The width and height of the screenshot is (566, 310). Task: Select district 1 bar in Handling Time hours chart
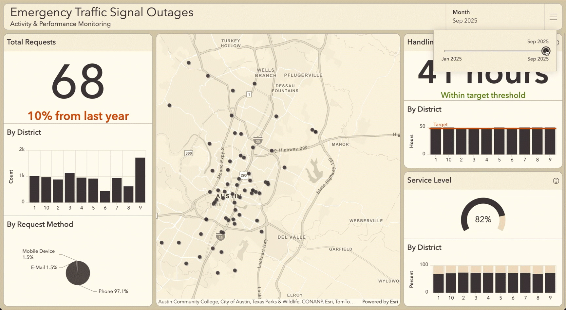[436, 141]
